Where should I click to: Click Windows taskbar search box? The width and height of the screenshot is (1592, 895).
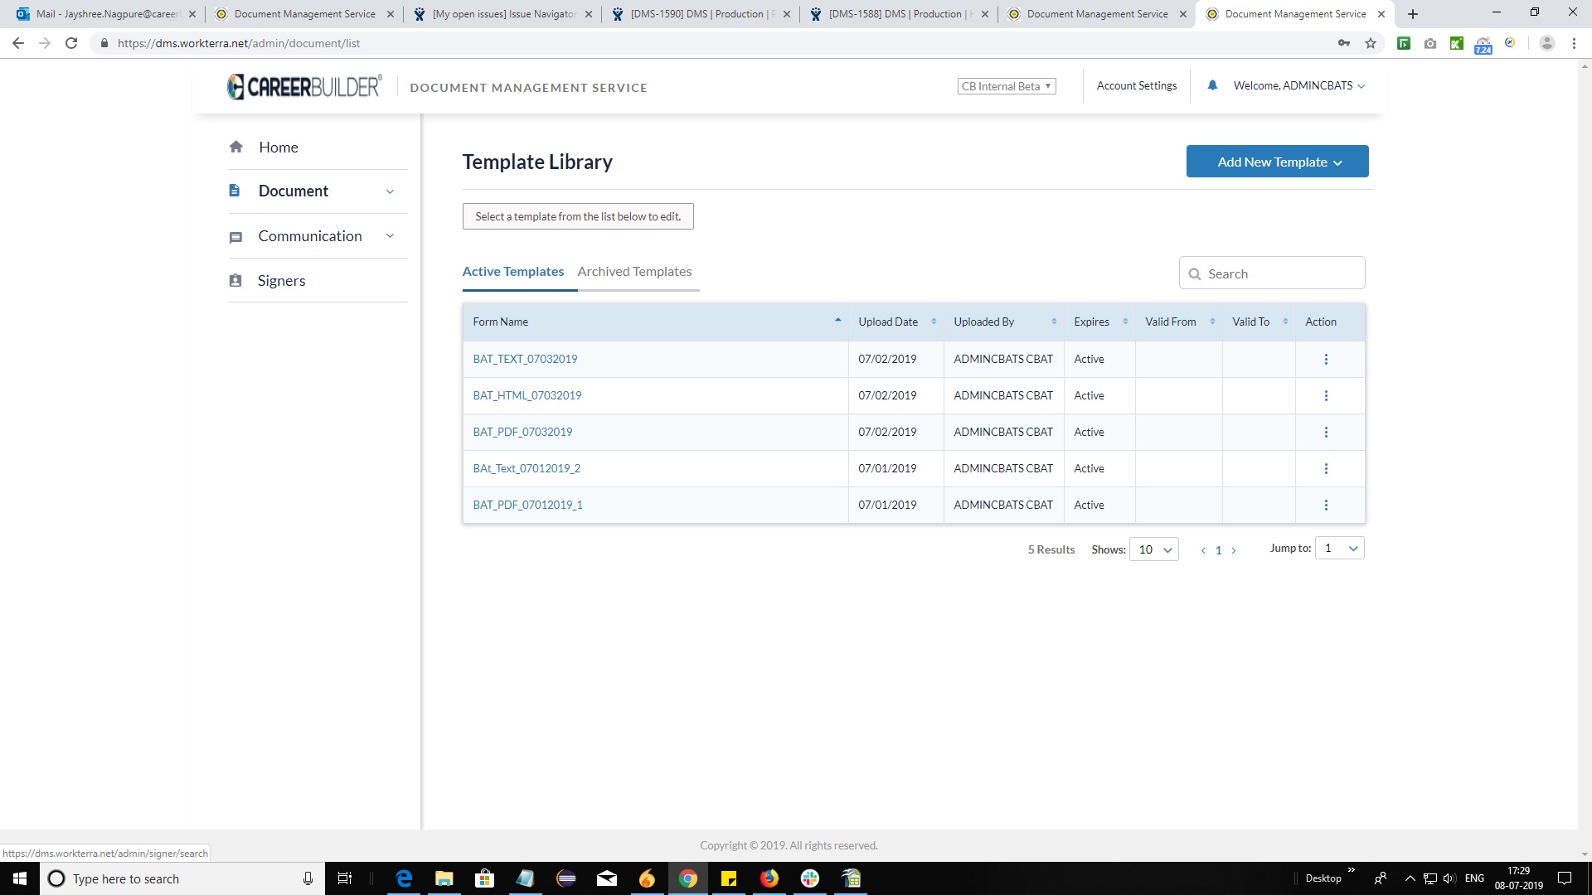[x=182, y=878]
